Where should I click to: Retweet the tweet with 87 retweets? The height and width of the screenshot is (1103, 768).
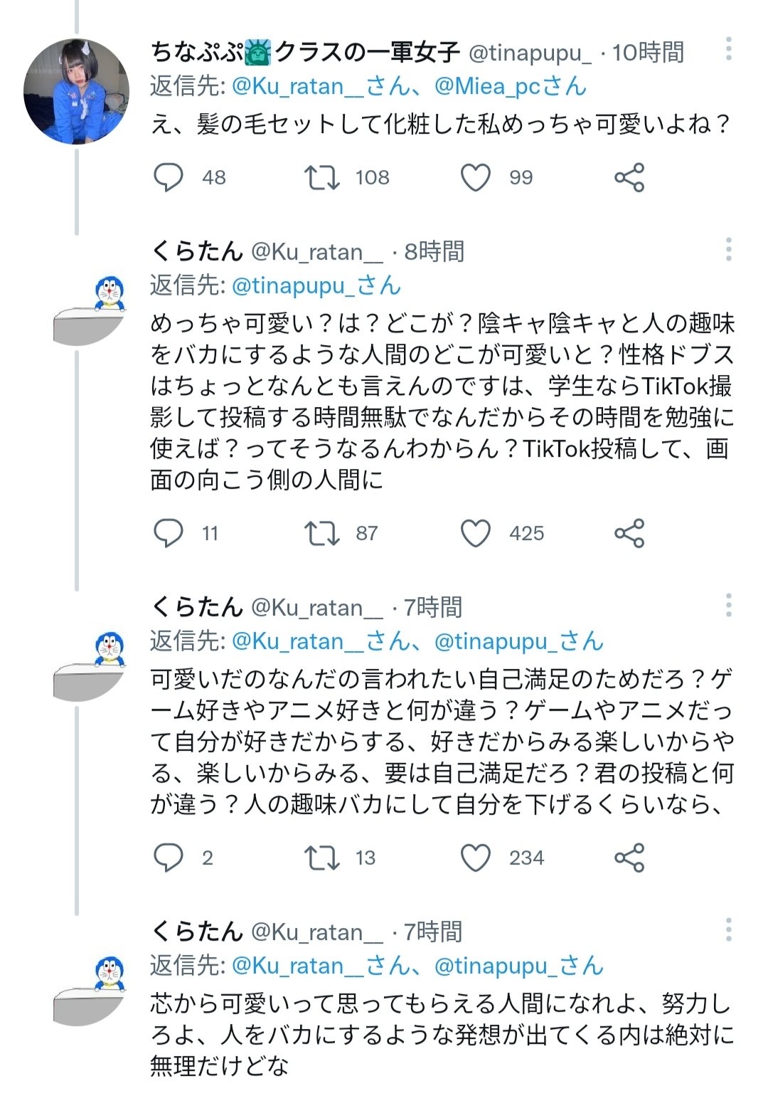321,533
